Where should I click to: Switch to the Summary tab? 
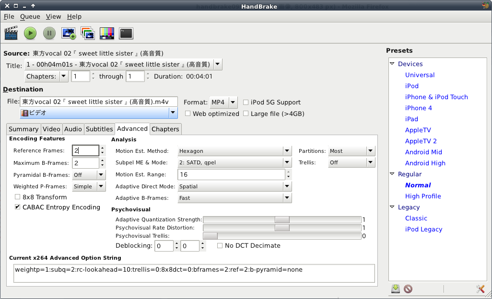click(x=23, y=129)
